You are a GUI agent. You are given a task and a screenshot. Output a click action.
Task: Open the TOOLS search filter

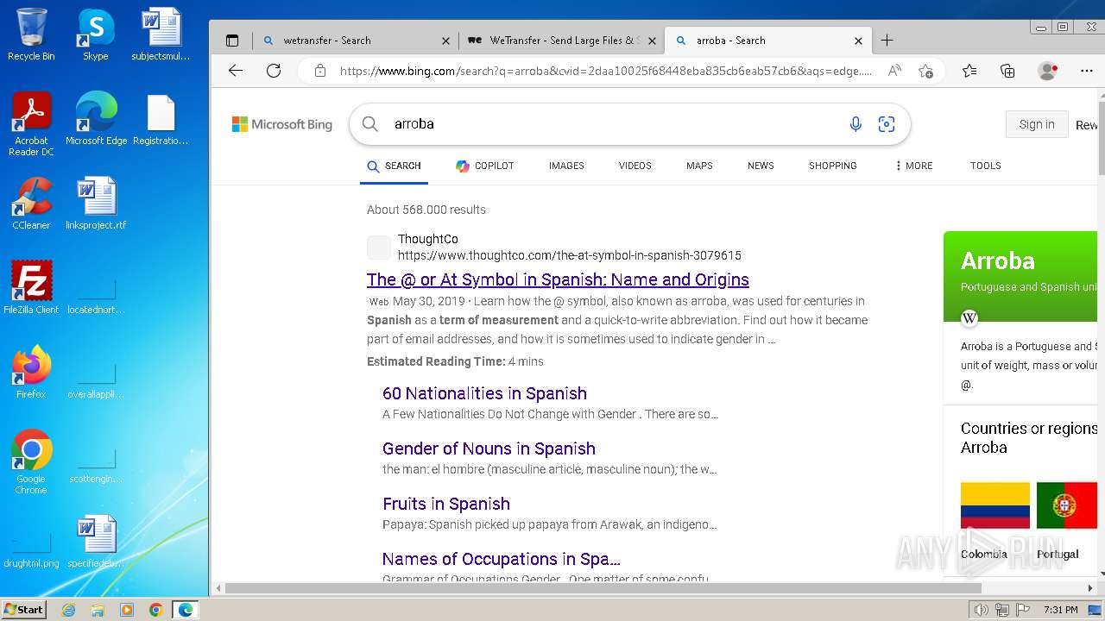(985, 166)
